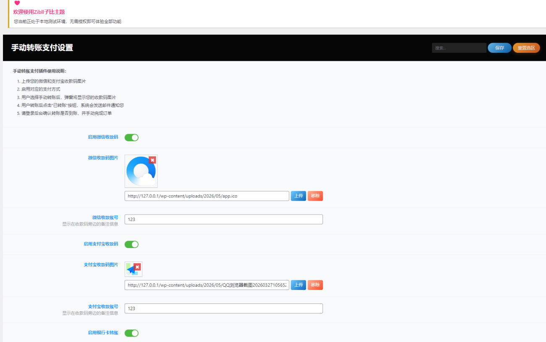
Task: Click the 支付宝收款码图片 label
Action: coord(101,264)
